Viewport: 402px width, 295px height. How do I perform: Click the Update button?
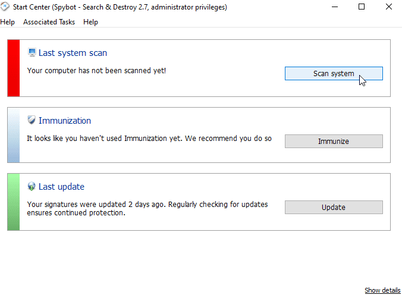coord(334,207)
